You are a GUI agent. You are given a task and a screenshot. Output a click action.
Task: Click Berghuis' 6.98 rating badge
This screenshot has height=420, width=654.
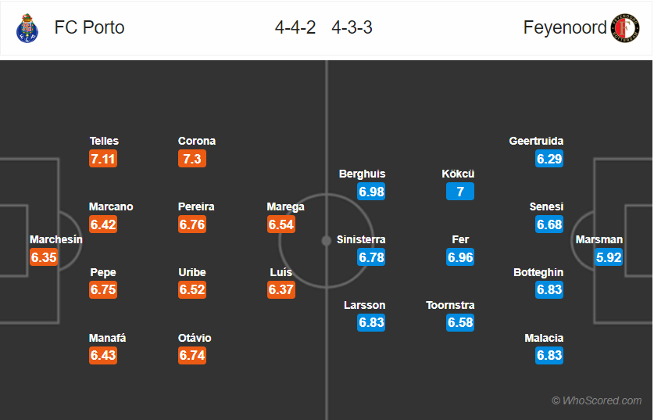[371, 192]
